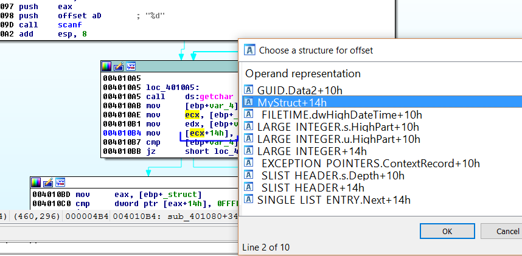
Task: Click the node color palette icon
Action: click(106, 66)
